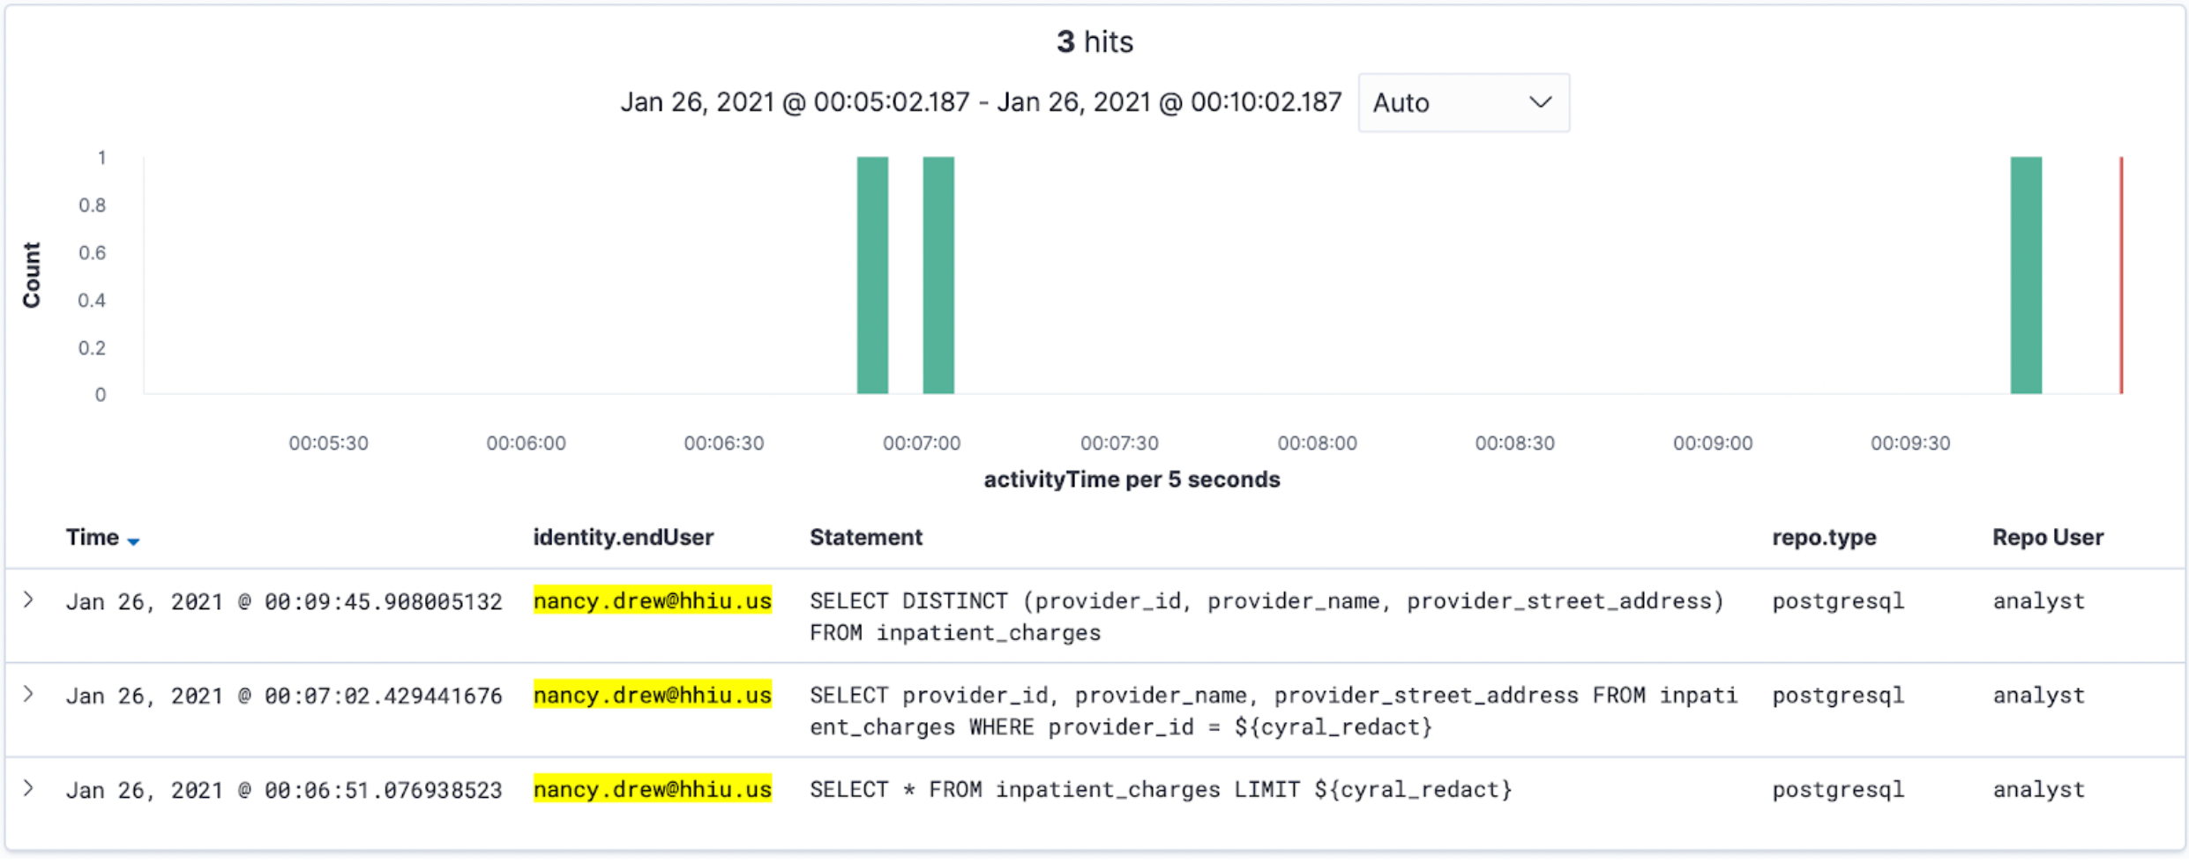Click the Statement column header
Viewport: 2189px width, 864px height.
point(866,538)
